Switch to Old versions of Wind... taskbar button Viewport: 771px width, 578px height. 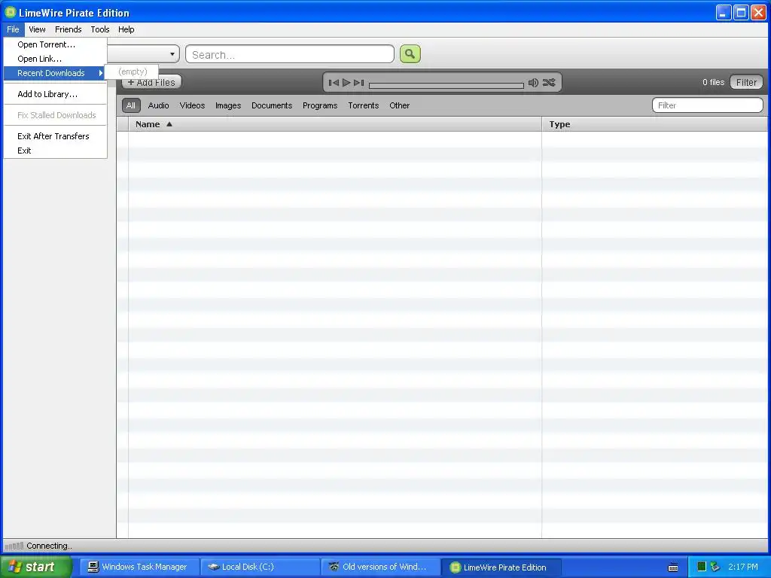point(380,567)
